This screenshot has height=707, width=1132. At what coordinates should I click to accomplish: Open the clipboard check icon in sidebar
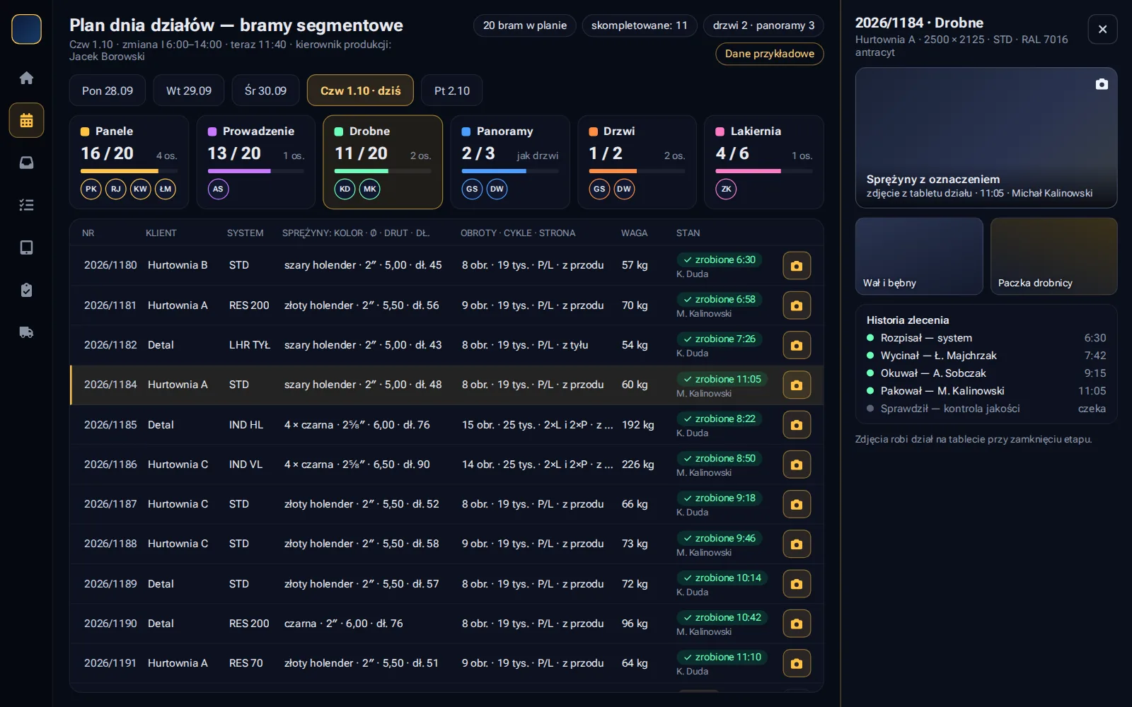(x=26, y=290)
